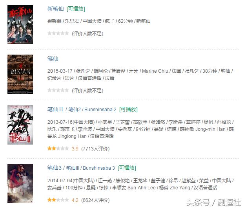Open the 笔仙3 poster thumbnail
This screenshot has width=246, height=209.
pyautogui.click(x=20, y=183)
